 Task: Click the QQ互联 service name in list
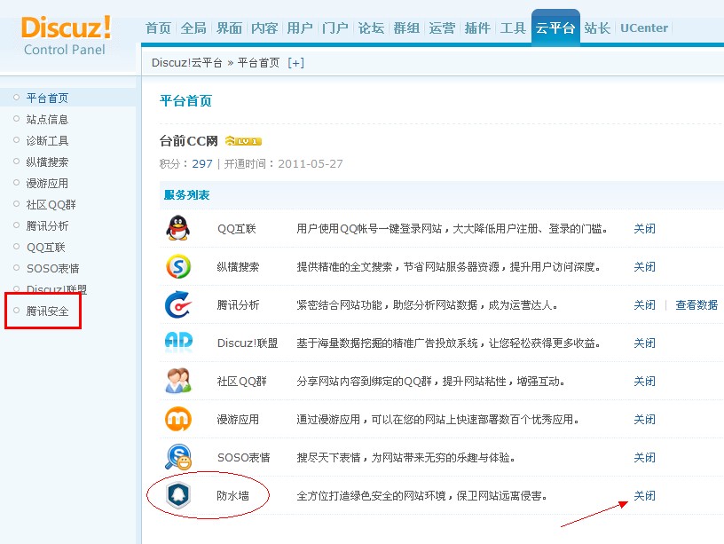click(236, 229)
